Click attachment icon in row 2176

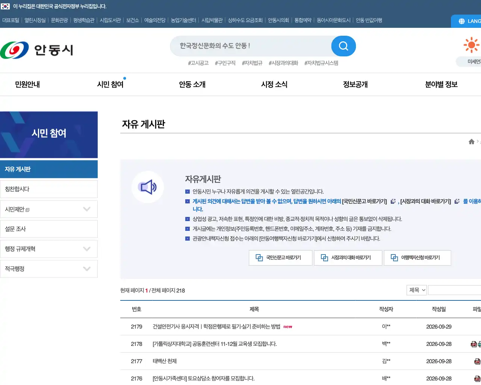pos(477,379)
